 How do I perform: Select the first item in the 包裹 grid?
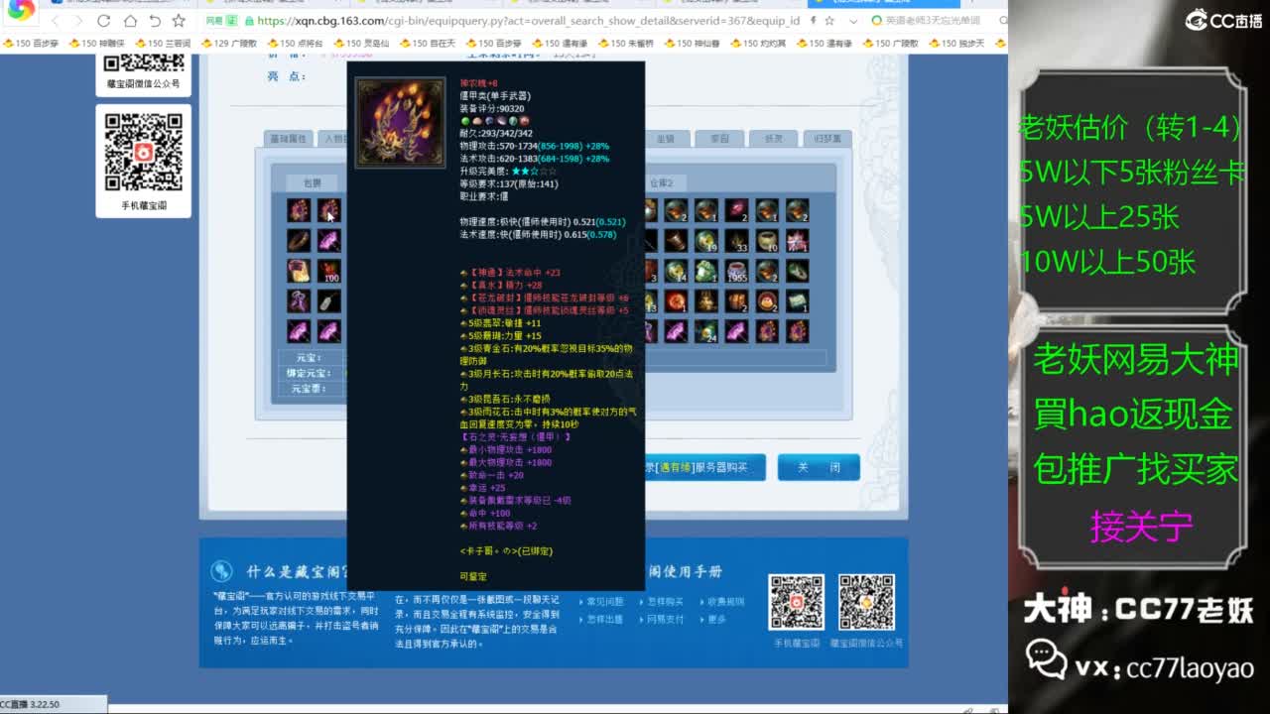tap(299, 210)
